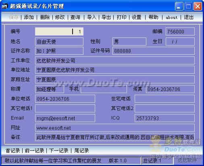Go to the 首记录 first record
This screenshot has height=166, width=204.
pos(13,151)
